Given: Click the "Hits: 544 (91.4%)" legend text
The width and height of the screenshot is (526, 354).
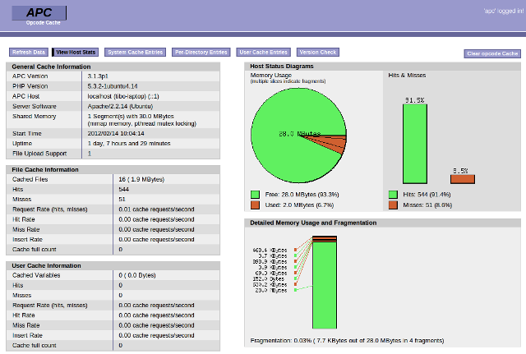Looking at the screenshot, I should coord(427,195).
